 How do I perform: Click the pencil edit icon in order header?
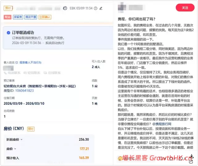101,8
